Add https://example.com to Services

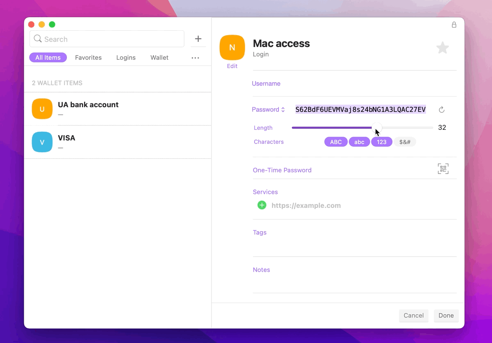[262, 205]
